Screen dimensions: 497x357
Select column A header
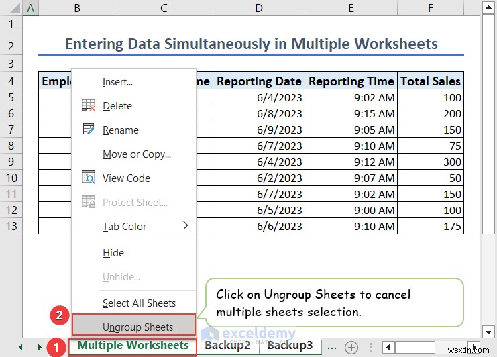point(30,8)
